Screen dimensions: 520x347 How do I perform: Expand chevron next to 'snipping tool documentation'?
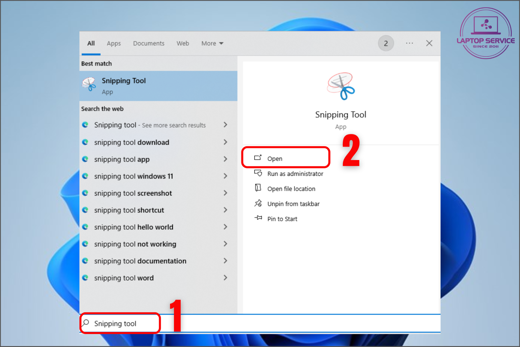click(225, 261)
